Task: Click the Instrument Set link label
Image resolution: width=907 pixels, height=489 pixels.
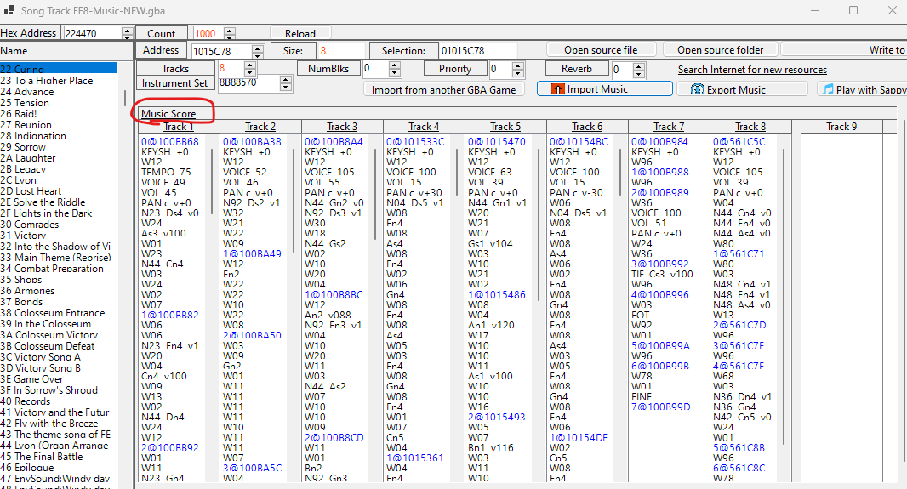Action: (x=174, y=83)
